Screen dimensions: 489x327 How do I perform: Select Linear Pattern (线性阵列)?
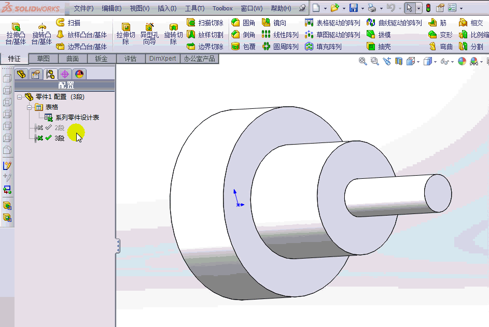[280, 35]
